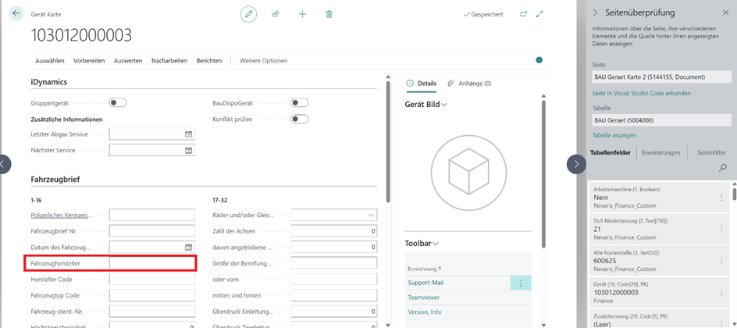Toggle the Gruppengerät switch

[x=118, y=102]
